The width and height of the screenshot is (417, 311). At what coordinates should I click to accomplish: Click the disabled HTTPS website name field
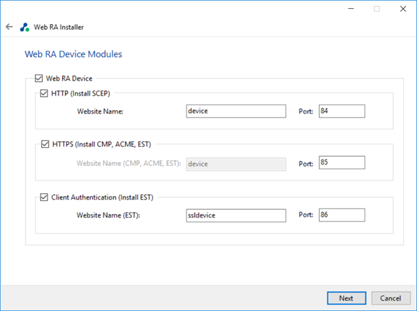pyautogui.click(x=236, y=164)
